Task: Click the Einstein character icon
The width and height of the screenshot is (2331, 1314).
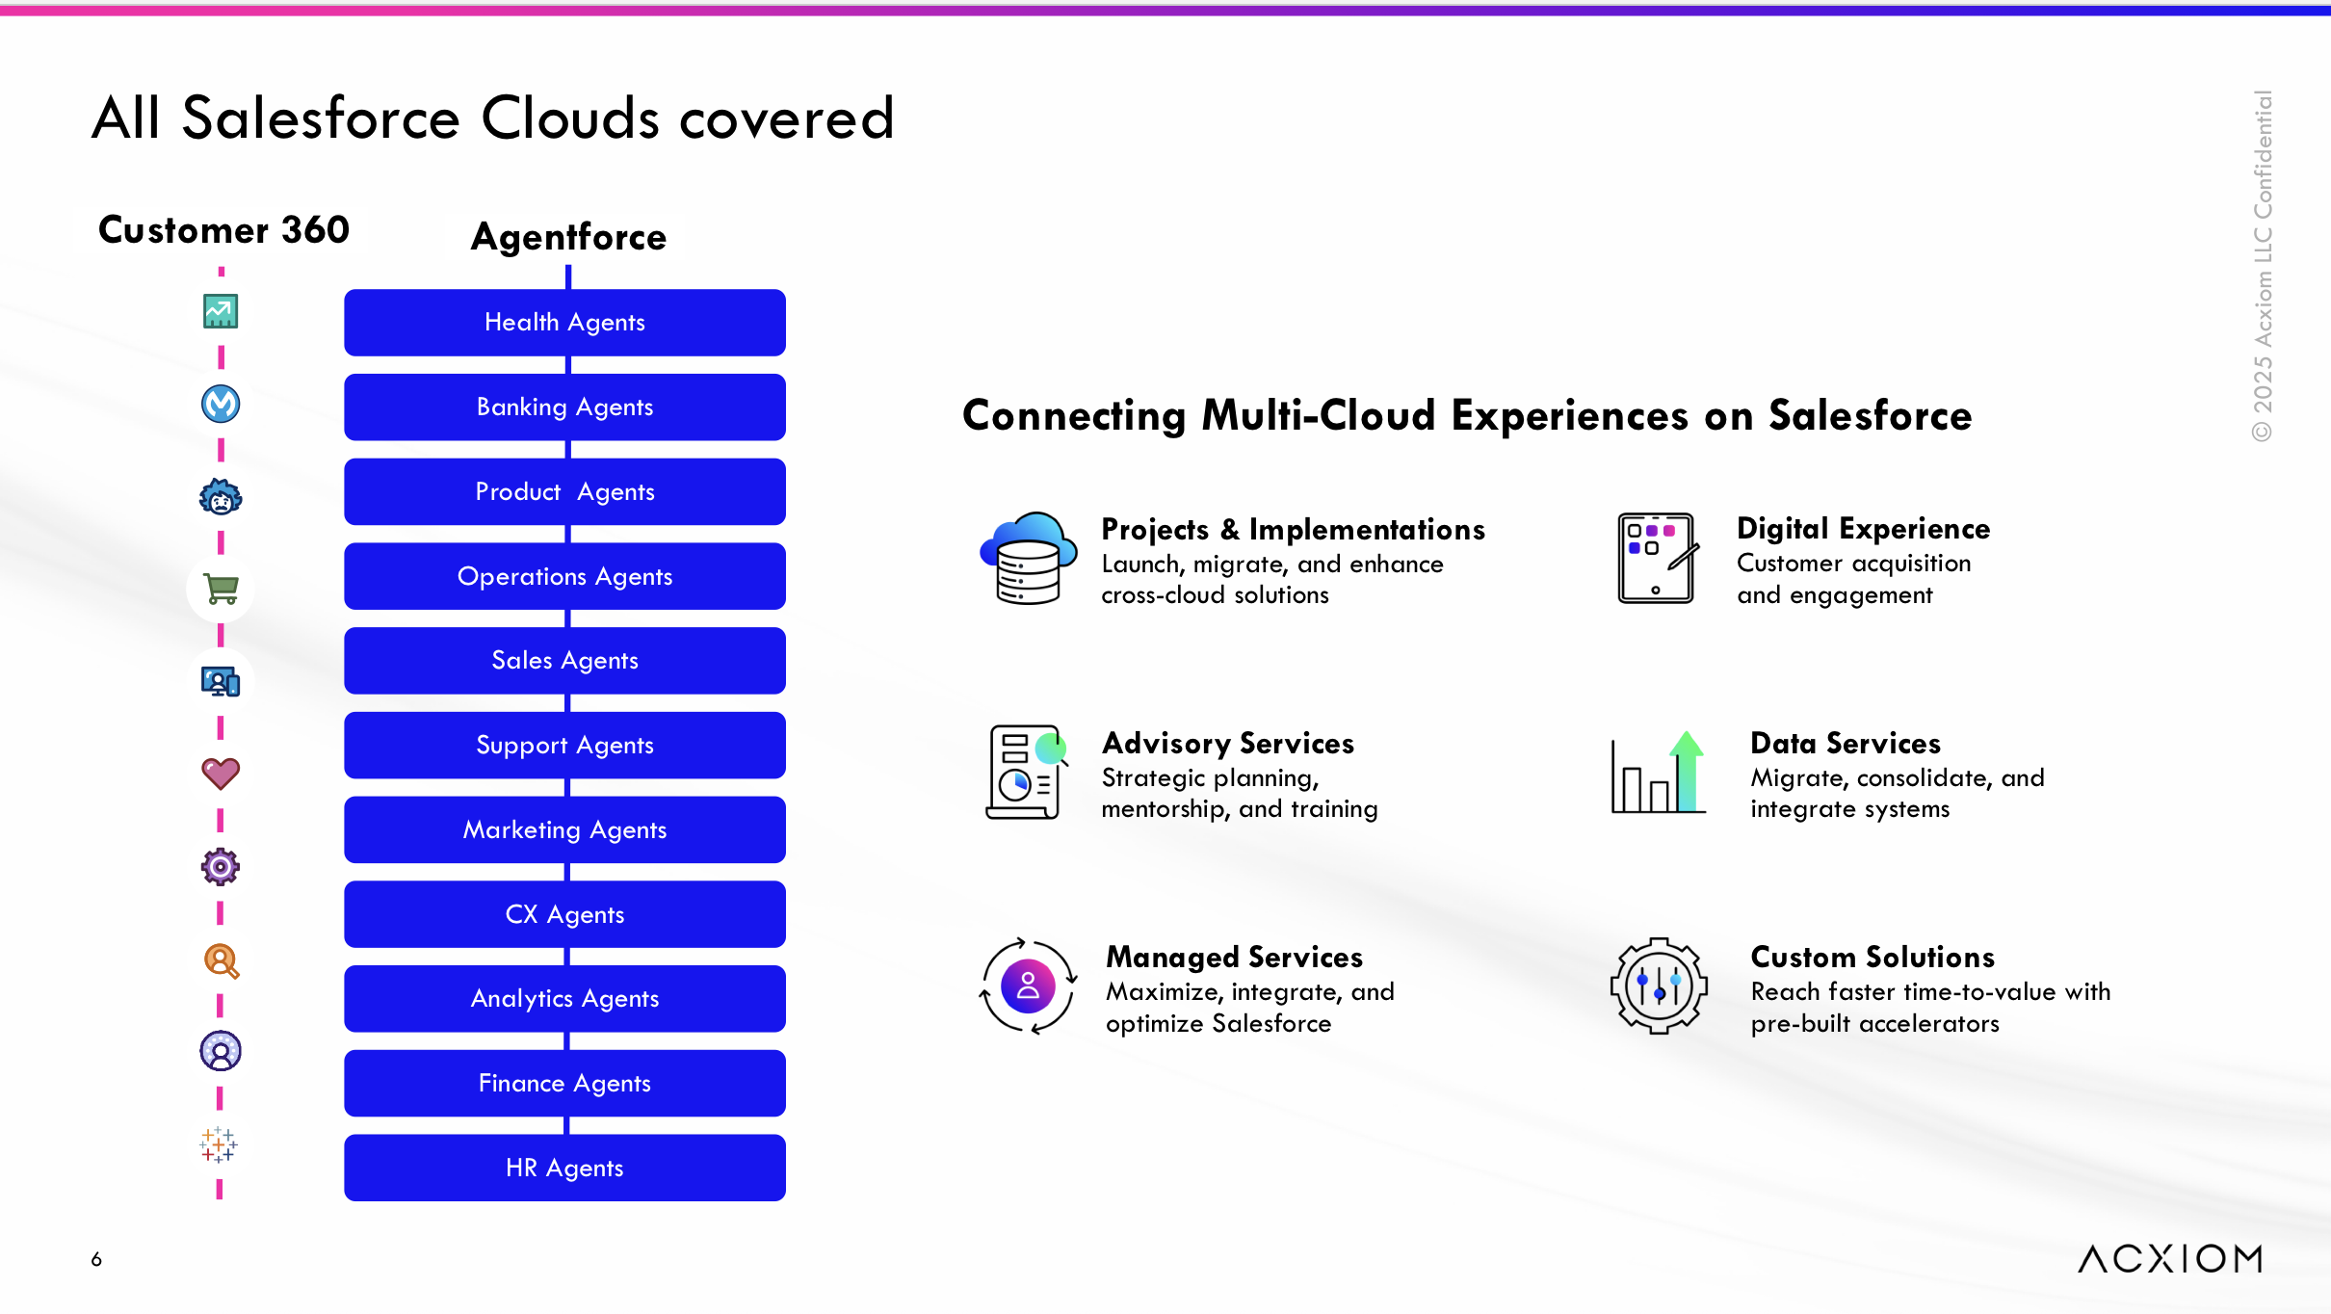Action: pos(221,497)
